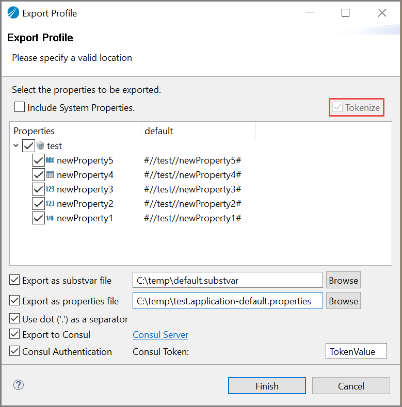Collapse the test tree node
402x407 pixels.
tap(16, 146)
